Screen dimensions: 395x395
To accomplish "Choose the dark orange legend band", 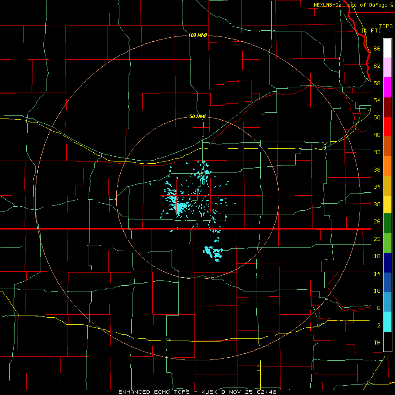I will click(x=388, y=146).
